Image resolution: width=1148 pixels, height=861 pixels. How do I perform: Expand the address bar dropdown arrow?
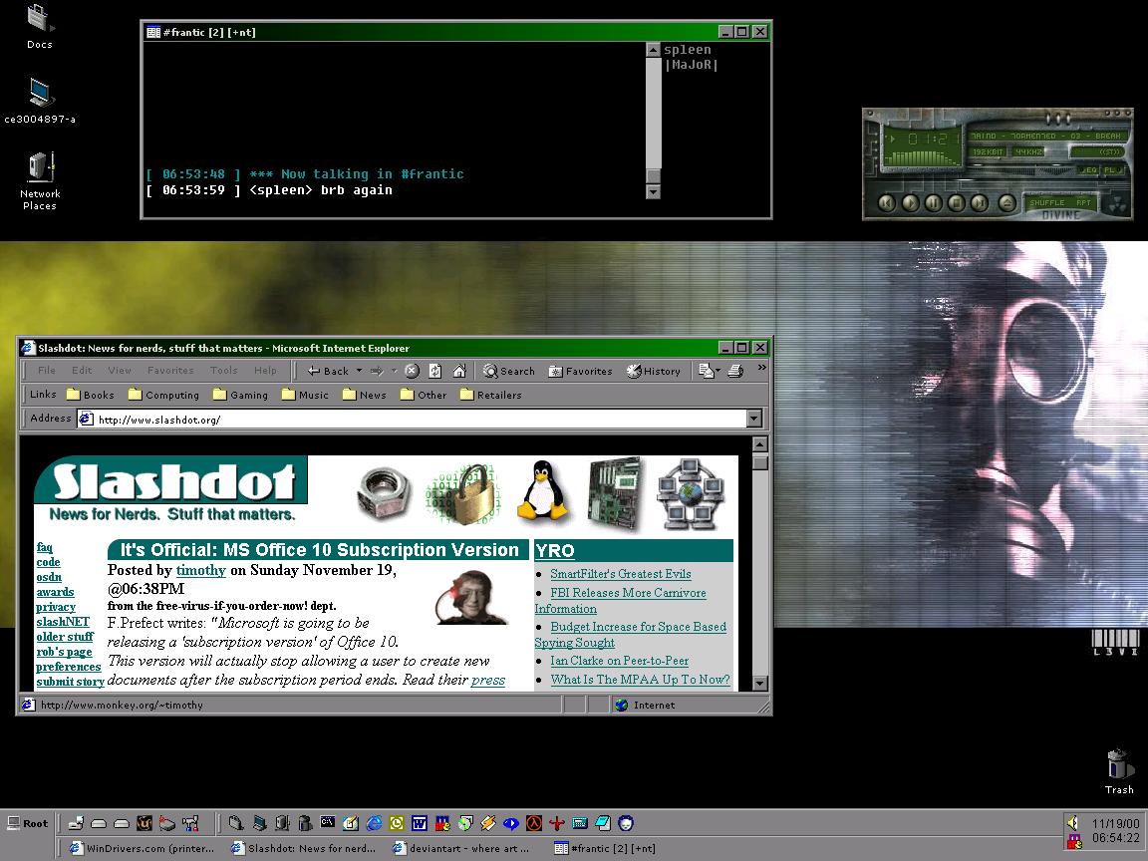754,419
